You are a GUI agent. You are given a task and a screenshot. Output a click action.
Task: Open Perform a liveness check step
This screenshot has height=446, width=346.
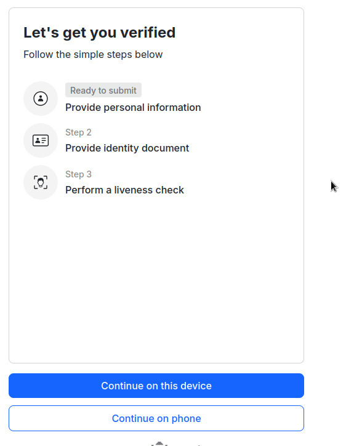(x=124, y=190)
